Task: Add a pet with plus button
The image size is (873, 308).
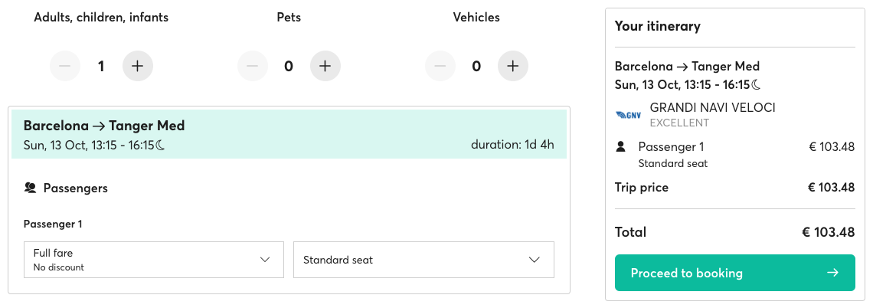Action: tap(325, 67)
